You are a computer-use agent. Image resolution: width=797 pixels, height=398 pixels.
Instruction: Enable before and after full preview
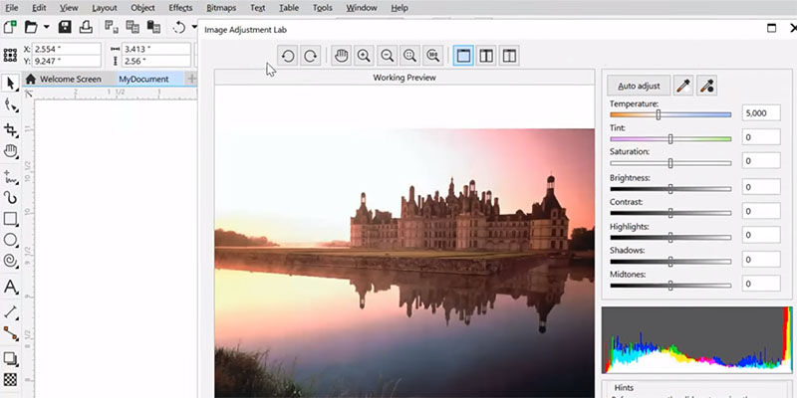(486, 57)
